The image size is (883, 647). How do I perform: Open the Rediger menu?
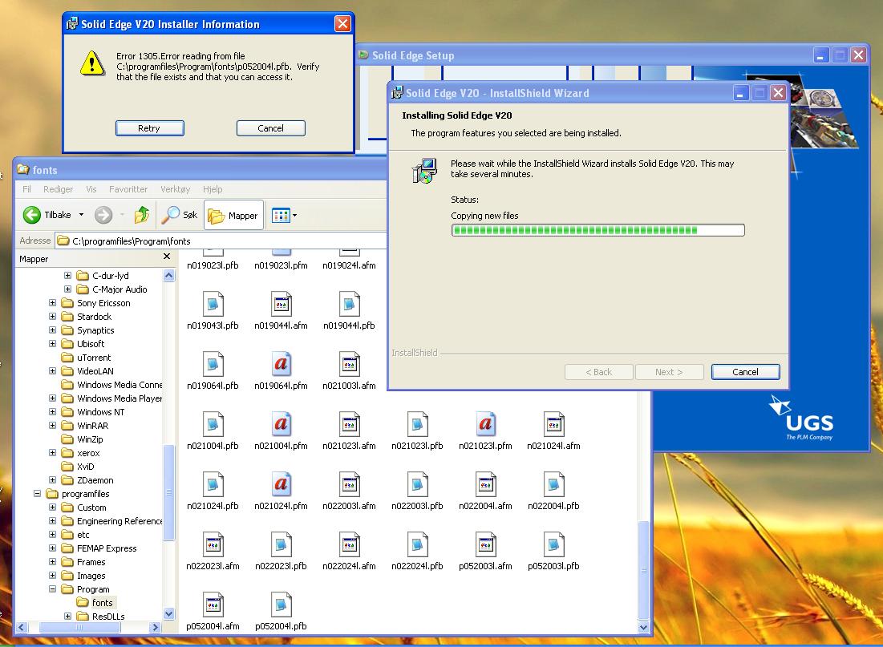click(x=58, y=189)
